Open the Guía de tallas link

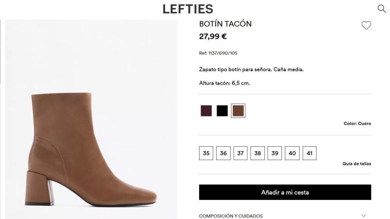coord(356,164)
